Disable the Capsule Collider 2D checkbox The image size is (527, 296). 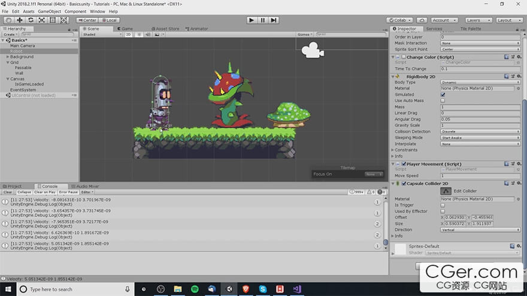point(404,184)
